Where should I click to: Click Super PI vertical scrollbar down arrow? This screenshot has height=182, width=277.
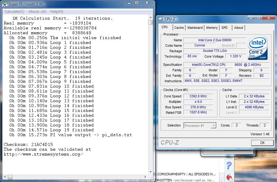[x=151, y=172]
